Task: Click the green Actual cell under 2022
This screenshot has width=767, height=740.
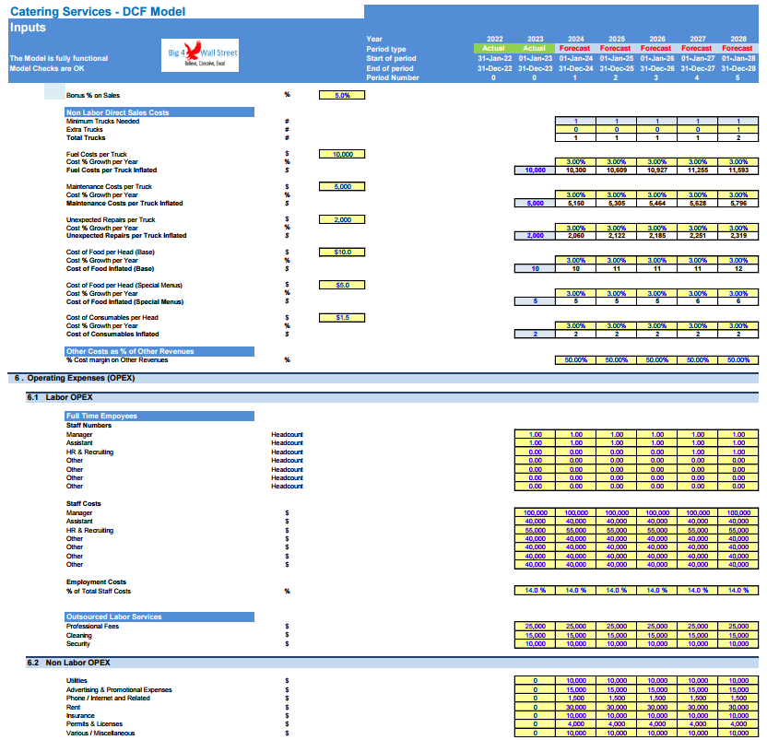Action: click(493, 48)
